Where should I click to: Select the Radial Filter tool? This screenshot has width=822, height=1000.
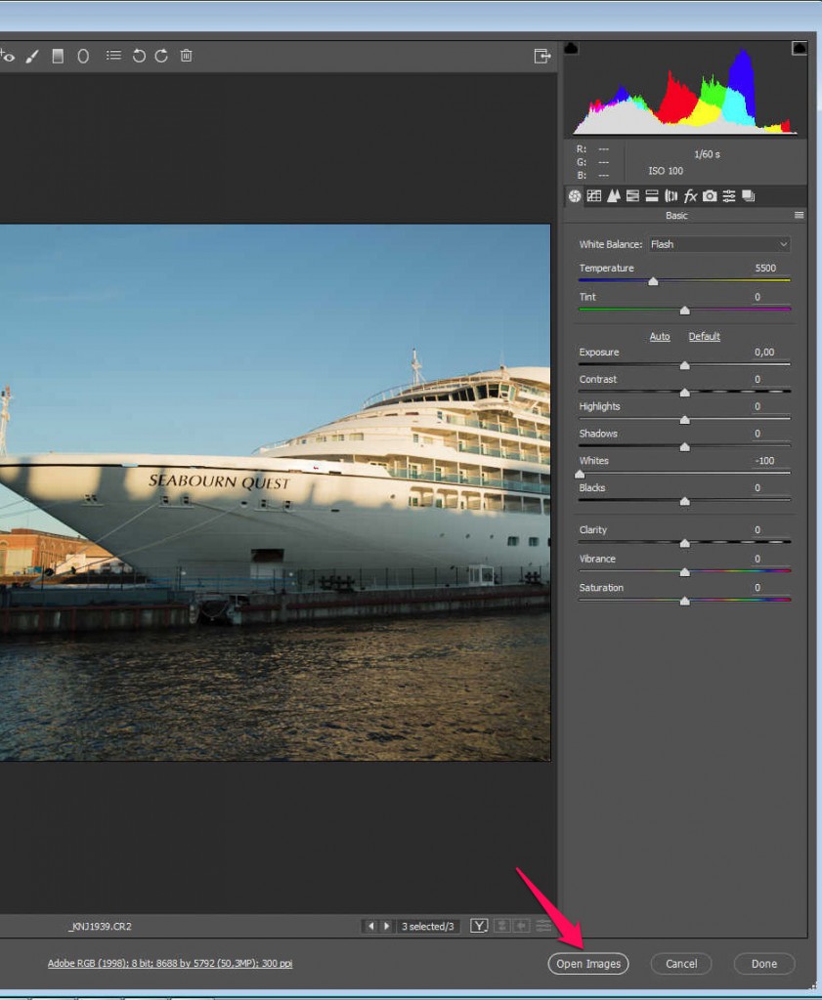tap(83, 57)
